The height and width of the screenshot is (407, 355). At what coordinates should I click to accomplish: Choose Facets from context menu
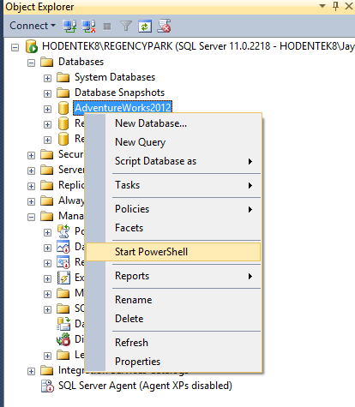173,228
